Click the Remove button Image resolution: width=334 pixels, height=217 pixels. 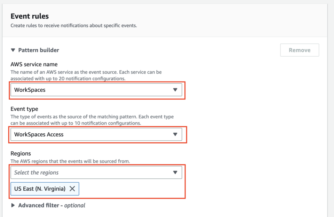click(x=299, y=50)
